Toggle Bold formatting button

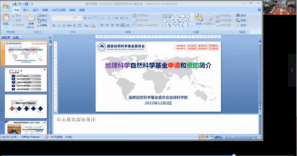[x=54, y=26]
